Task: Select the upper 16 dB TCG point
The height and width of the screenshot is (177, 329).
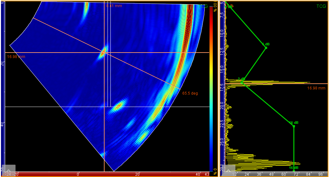Action: (294, 126)
